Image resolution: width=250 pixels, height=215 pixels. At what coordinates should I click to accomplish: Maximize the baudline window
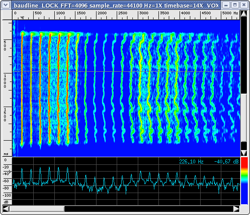pyautogui.click(x=235, y=5)
